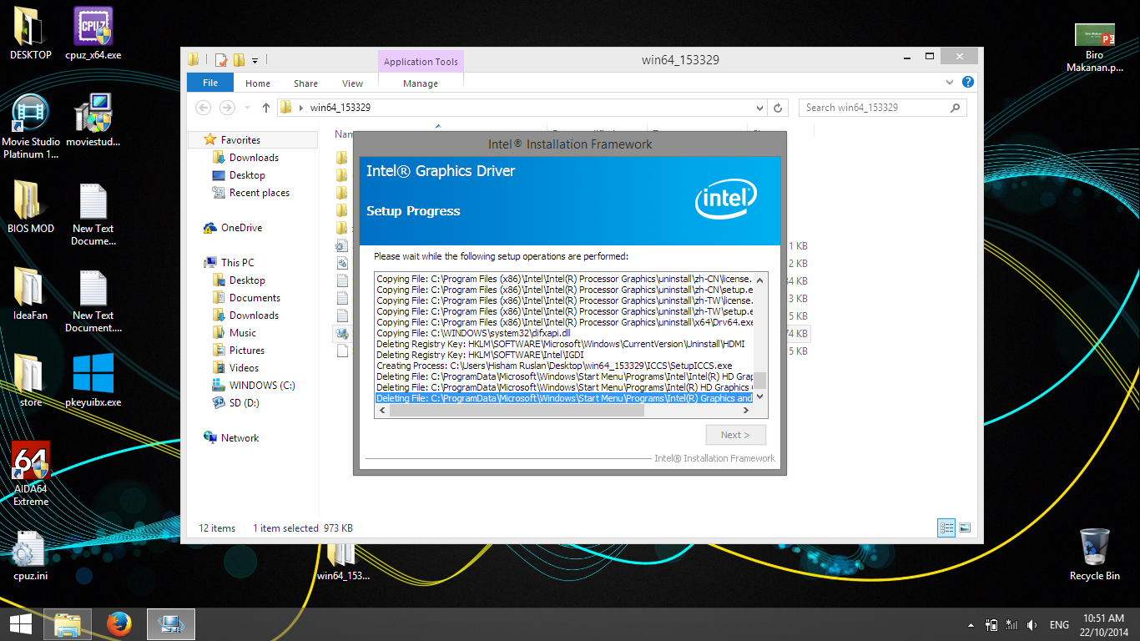Select Recent places in navigation pane
The width and height of the screenshot is (1140, 641).
(259, 193)
